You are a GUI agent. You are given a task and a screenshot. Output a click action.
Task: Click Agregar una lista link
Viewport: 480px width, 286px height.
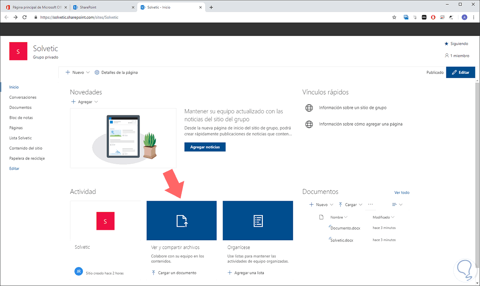coord(246,273)
